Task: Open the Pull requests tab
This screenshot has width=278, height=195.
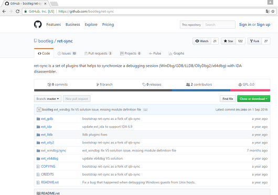Action: click(x=98, y=54)
